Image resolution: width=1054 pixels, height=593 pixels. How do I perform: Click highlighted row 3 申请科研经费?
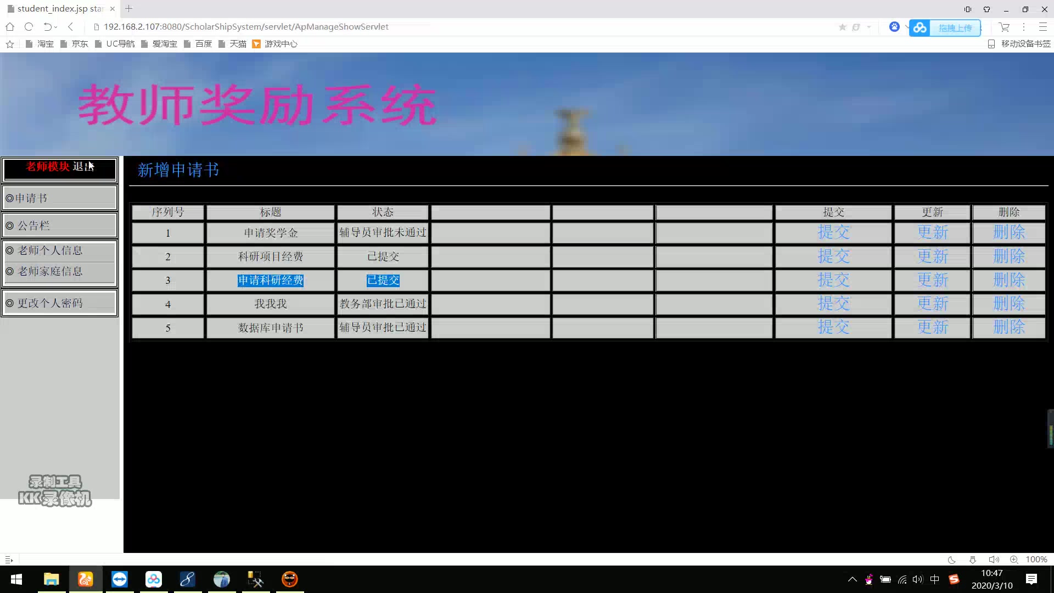(271, 280)
